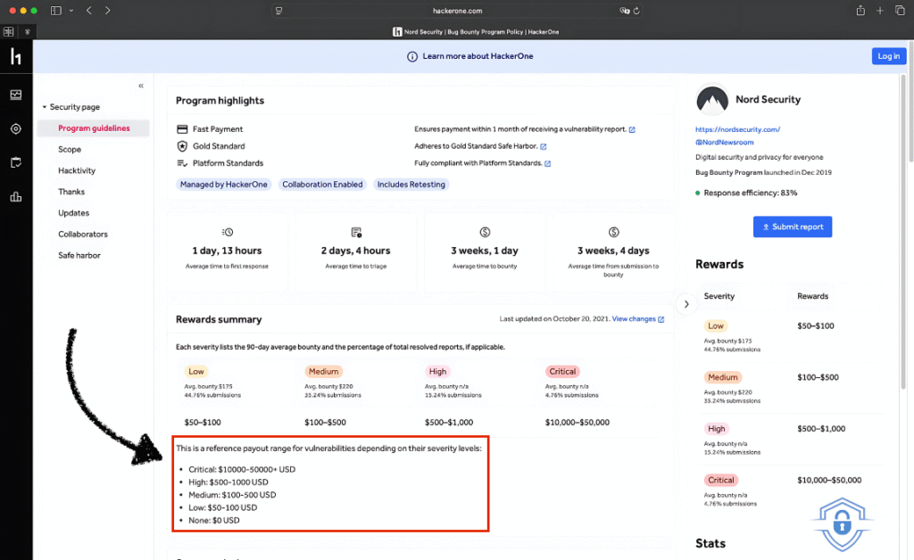Open the calendar-check icon in left rail
914x560 pixels.
click(x=16, y=162)
